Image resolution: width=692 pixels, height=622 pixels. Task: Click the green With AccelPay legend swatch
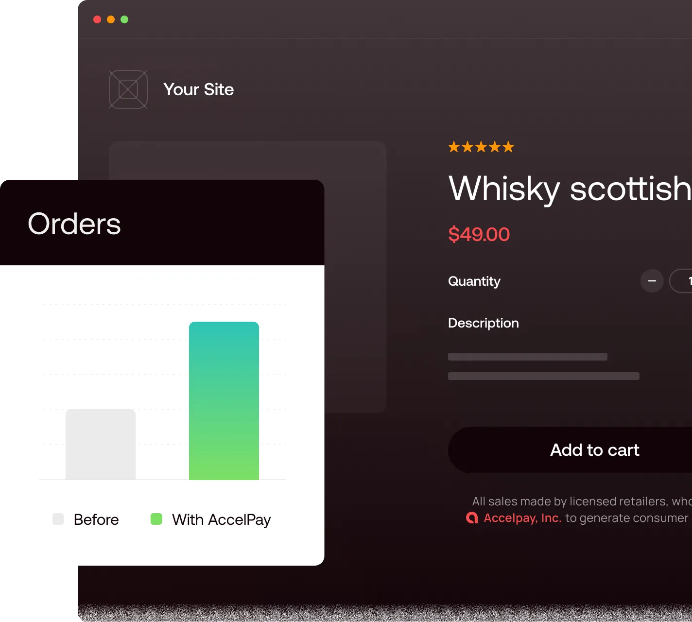[x=156, y=519]
